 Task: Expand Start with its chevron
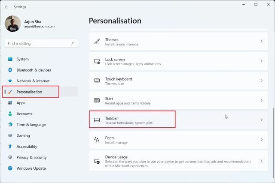(261, 100)
